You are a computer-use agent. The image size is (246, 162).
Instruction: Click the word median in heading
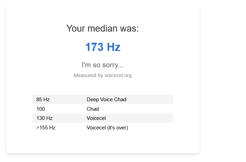[102, 29]
